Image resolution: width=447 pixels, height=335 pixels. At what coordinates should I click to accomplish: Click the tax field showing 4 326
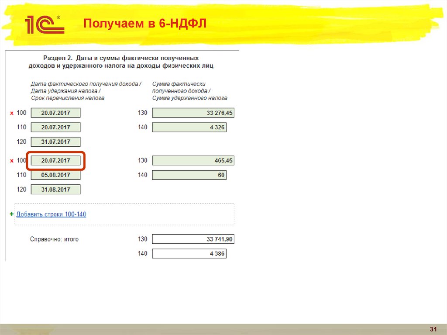[189, 127]
